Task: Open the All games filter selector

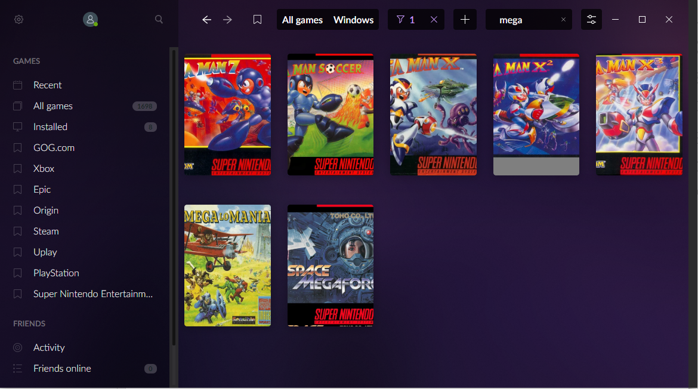Action: pyautogui.click(x=301, y=19)
